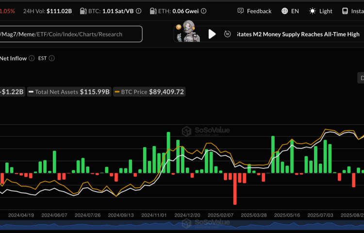Click the Net Inflow info icon
The image size is (364, 233).
click(x=32, y=58)
